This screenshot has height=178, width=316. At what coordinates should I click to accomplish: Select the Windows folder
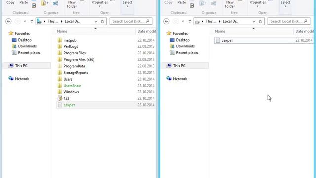(71, 92)
